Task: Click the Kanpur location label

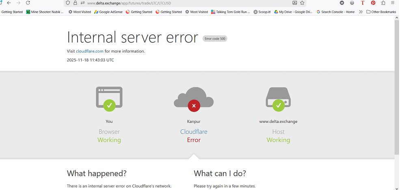Action: coord(194,121)
